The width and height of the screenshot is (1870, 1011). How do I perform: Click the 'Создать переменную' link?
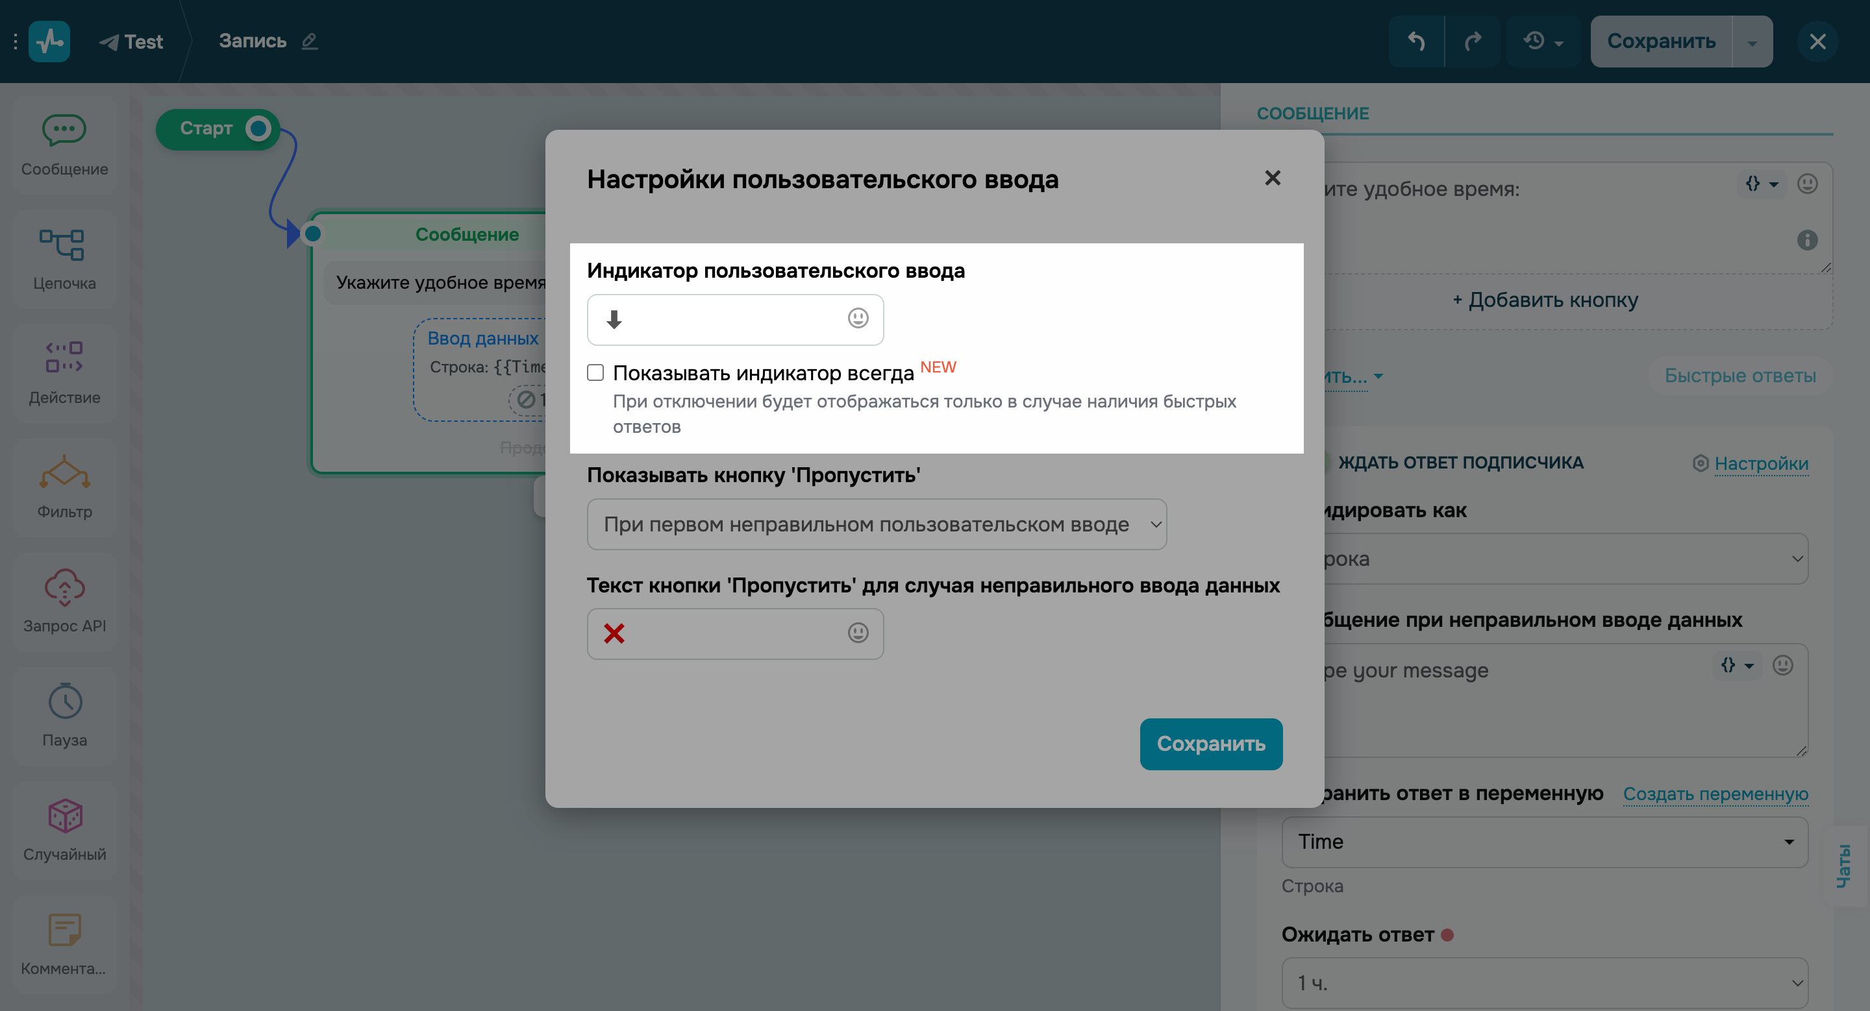1715,794
